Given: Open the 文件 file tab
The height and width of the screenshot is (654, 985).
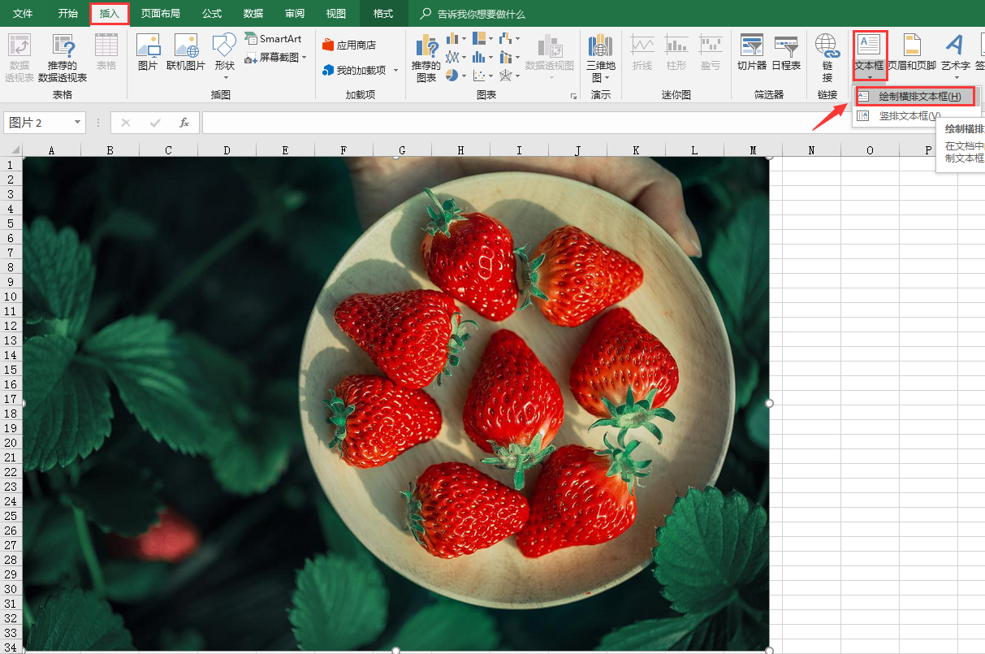Looking at the screenshot, I should point(23,14).
